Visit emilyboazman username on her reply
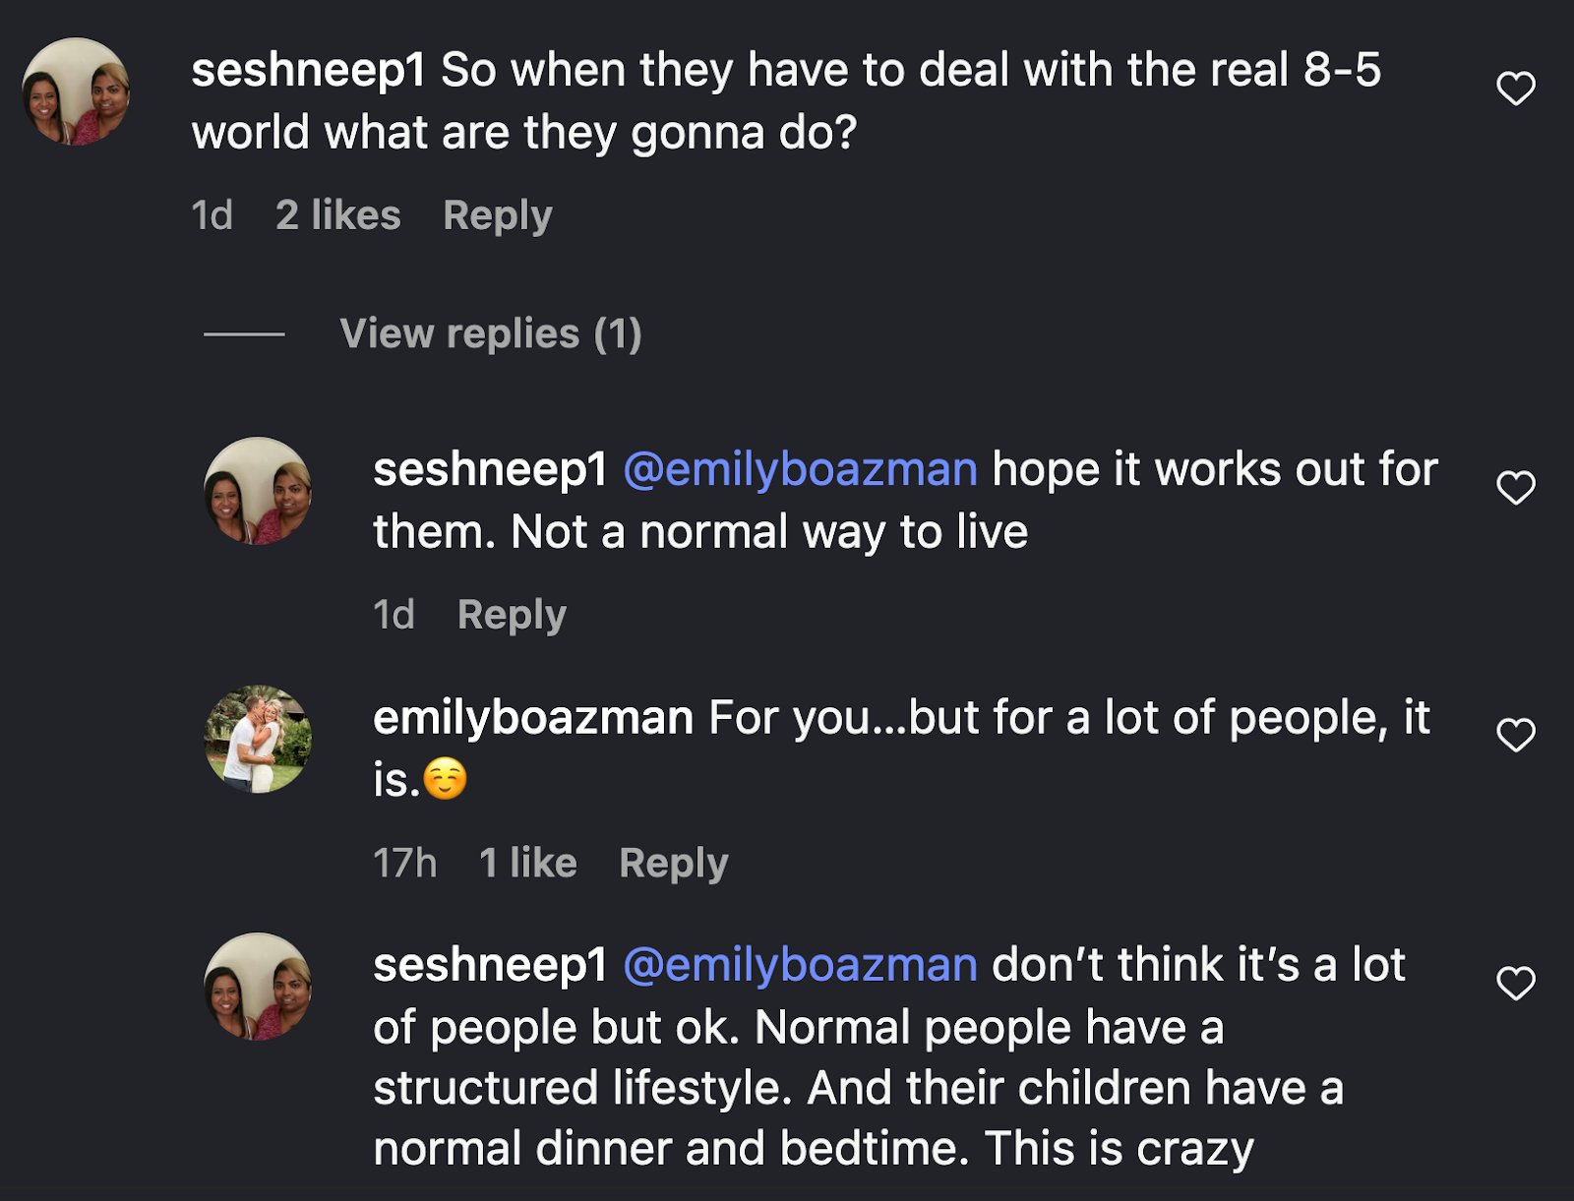 coord(533,718)
